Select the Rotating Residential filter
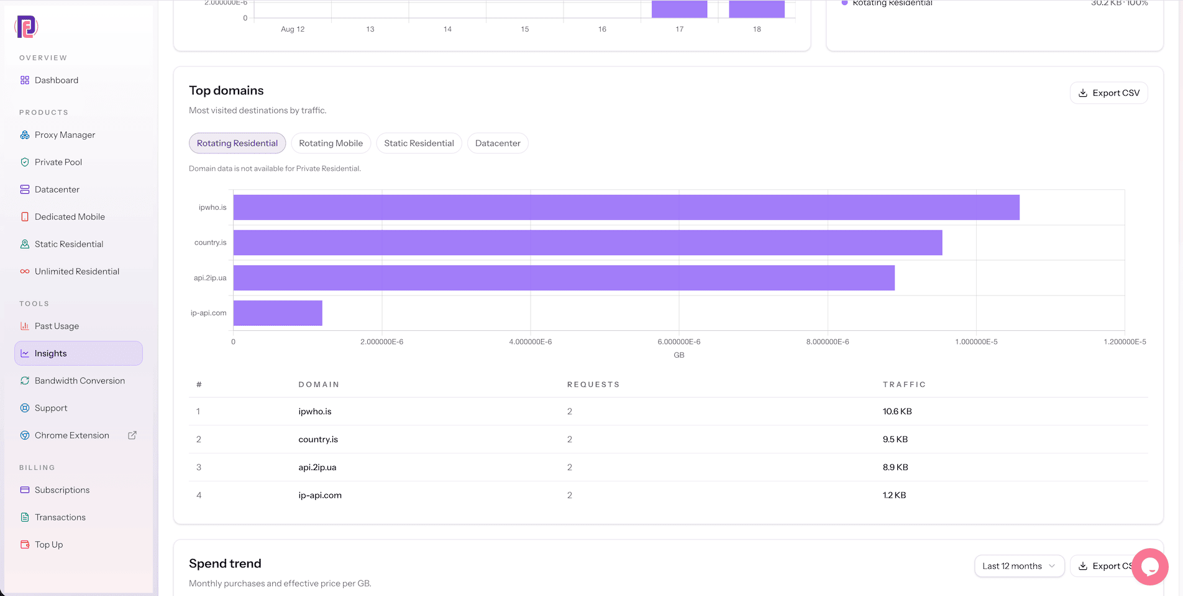 [x=237, y=143]
